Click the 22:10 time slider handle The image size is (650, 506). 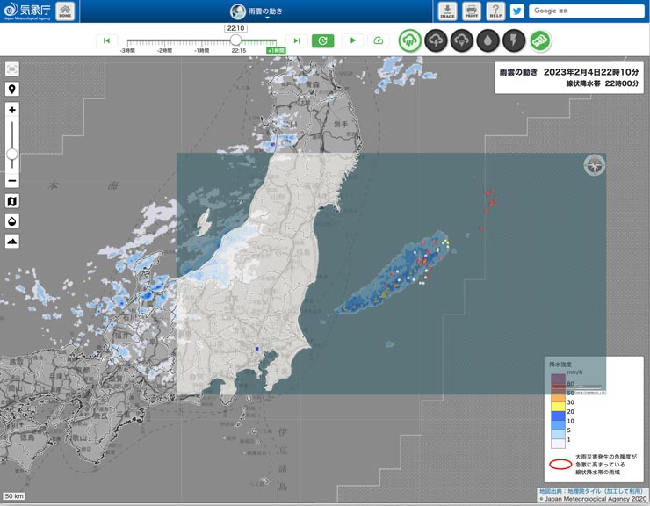pyautogui.click(x=235, y=40)
